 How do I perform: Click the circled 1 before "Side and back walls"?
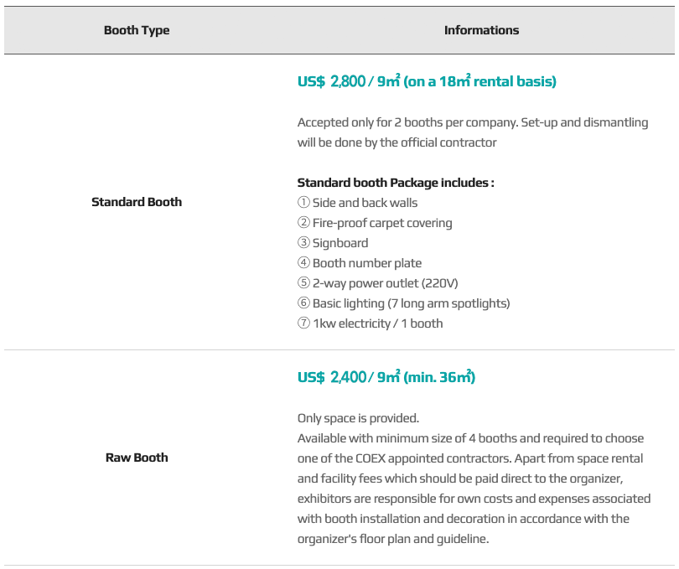[303, 203]
